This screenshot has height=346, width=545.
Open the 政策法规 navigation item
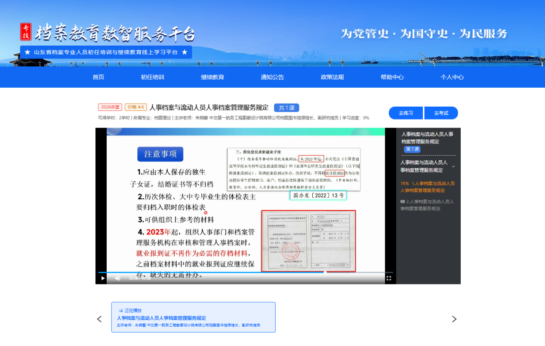coord(332,77)
